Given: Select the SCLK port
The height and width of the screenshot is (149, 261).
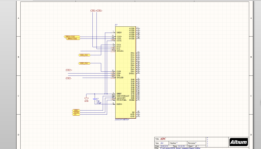Looking at the screenshot, I should point(76,112).
